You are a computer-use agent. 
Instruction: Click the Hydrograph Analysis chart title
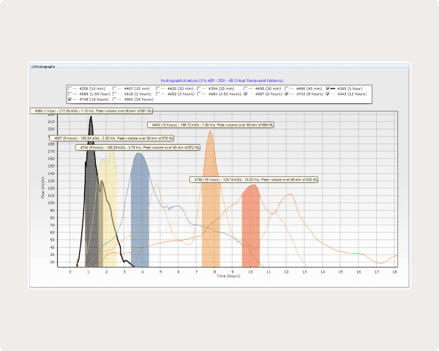[222, 80]
